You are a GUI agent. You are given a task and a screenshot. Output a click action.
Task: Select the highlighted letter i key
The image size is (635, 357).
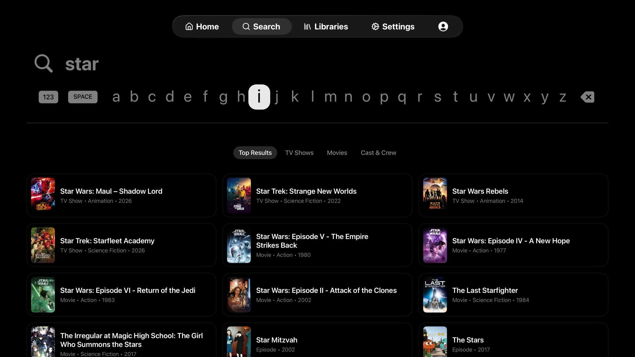pos(259,97)
